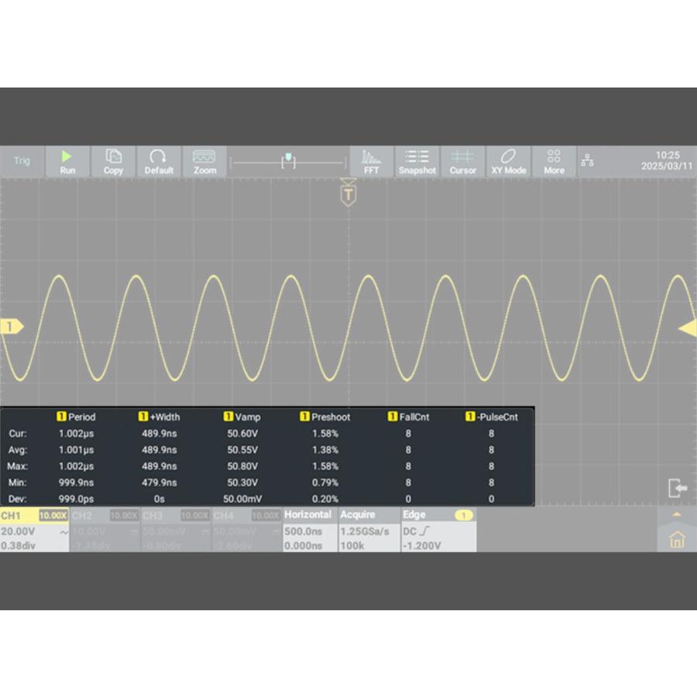The width and height of the screenshot is (697, 697).
Task: Click the Dev: row label
Action: point(18,499)
